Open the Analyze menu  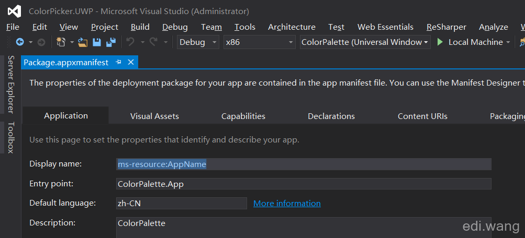tap(494, 27)
